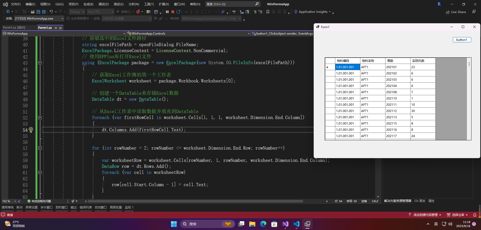Save Form1.cs with the single-disk icon
This screenshot has height=230, width=481.
click(x=38, y=12)
